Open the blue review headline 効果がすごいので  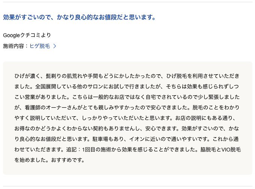coord(79,17)
